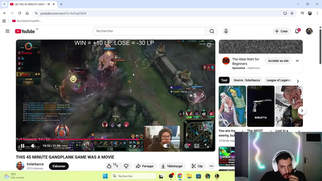Select the Source : Solarbacca chip
Image resolution: width=322 pixels, height=181 pixels.
point(247,80)
